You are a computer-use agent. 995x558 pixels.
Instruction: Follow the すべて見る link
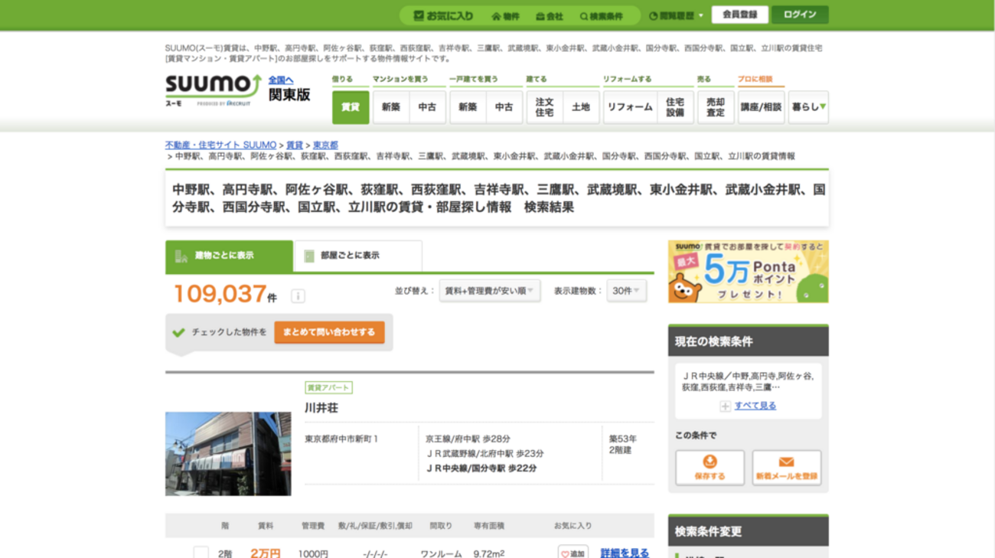[755, 406]
